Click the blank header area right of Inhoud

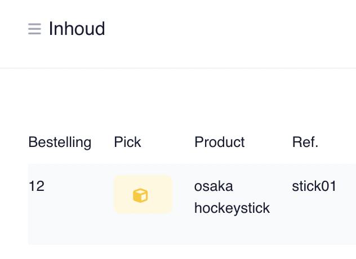tap(227, 29)
